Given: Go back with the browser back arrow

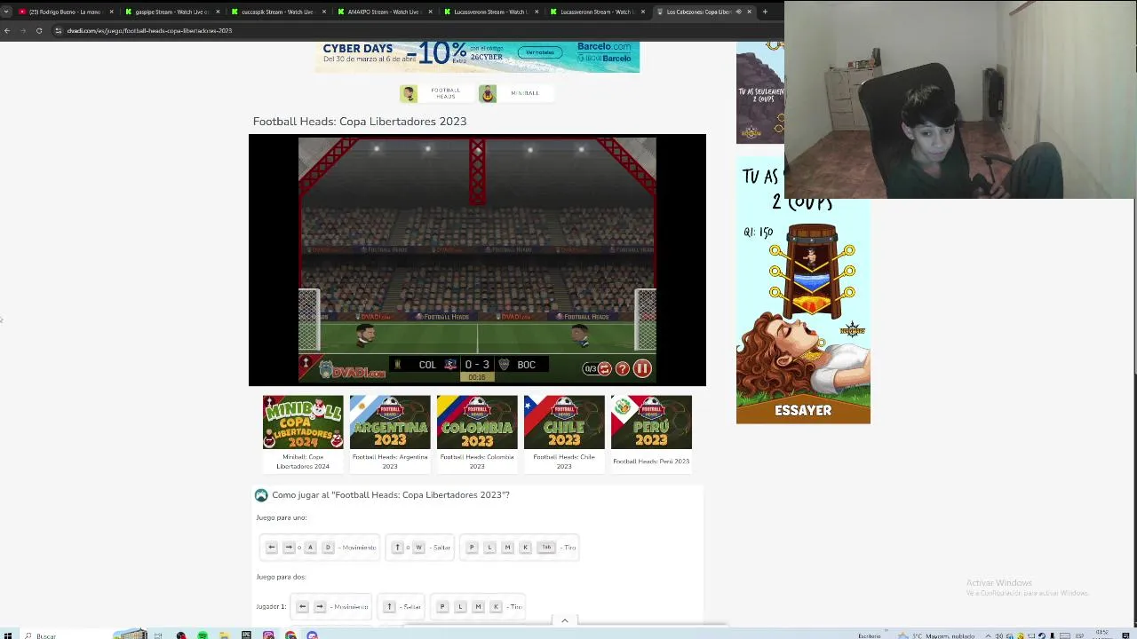Looking at the screenshot, I should click(7, 30).
